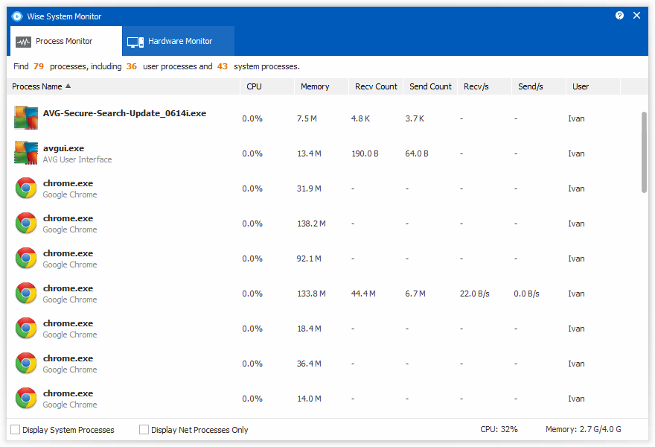Click the total process count 79
This screenshot has width=655, height=447.
click(39, 66)
